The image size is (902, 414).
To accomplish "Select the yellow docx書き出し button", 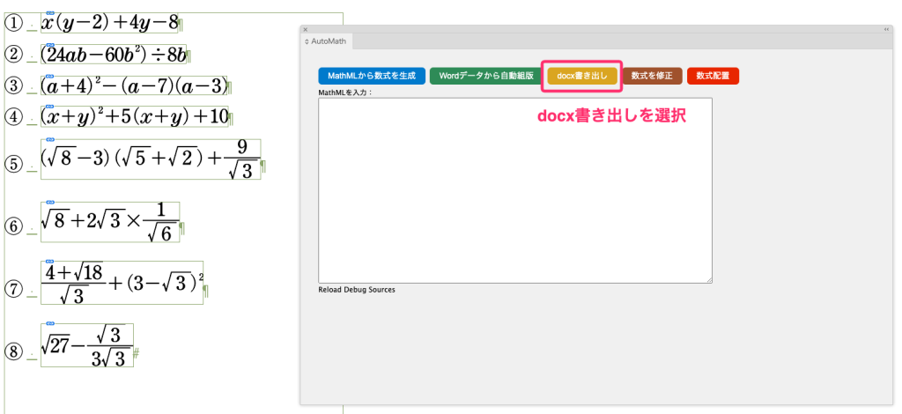I will [582, 76].
